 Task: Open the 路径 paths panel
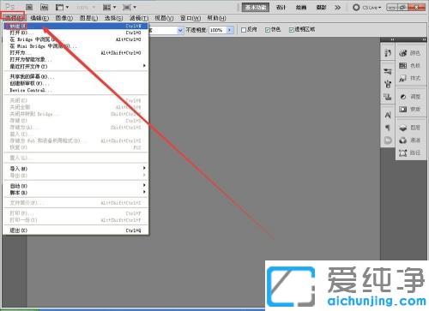[410, 153]
